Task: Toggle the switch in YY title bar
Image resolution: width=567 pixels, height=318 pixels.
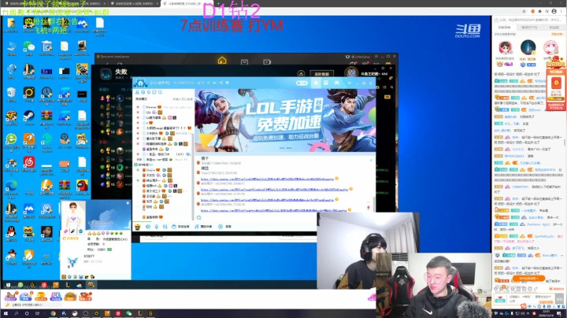Action: 301,83
